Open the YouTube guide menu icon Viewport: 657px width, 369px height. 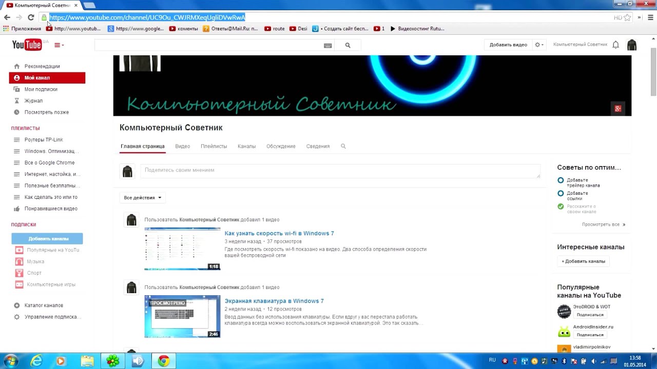[x=59, y=45]
